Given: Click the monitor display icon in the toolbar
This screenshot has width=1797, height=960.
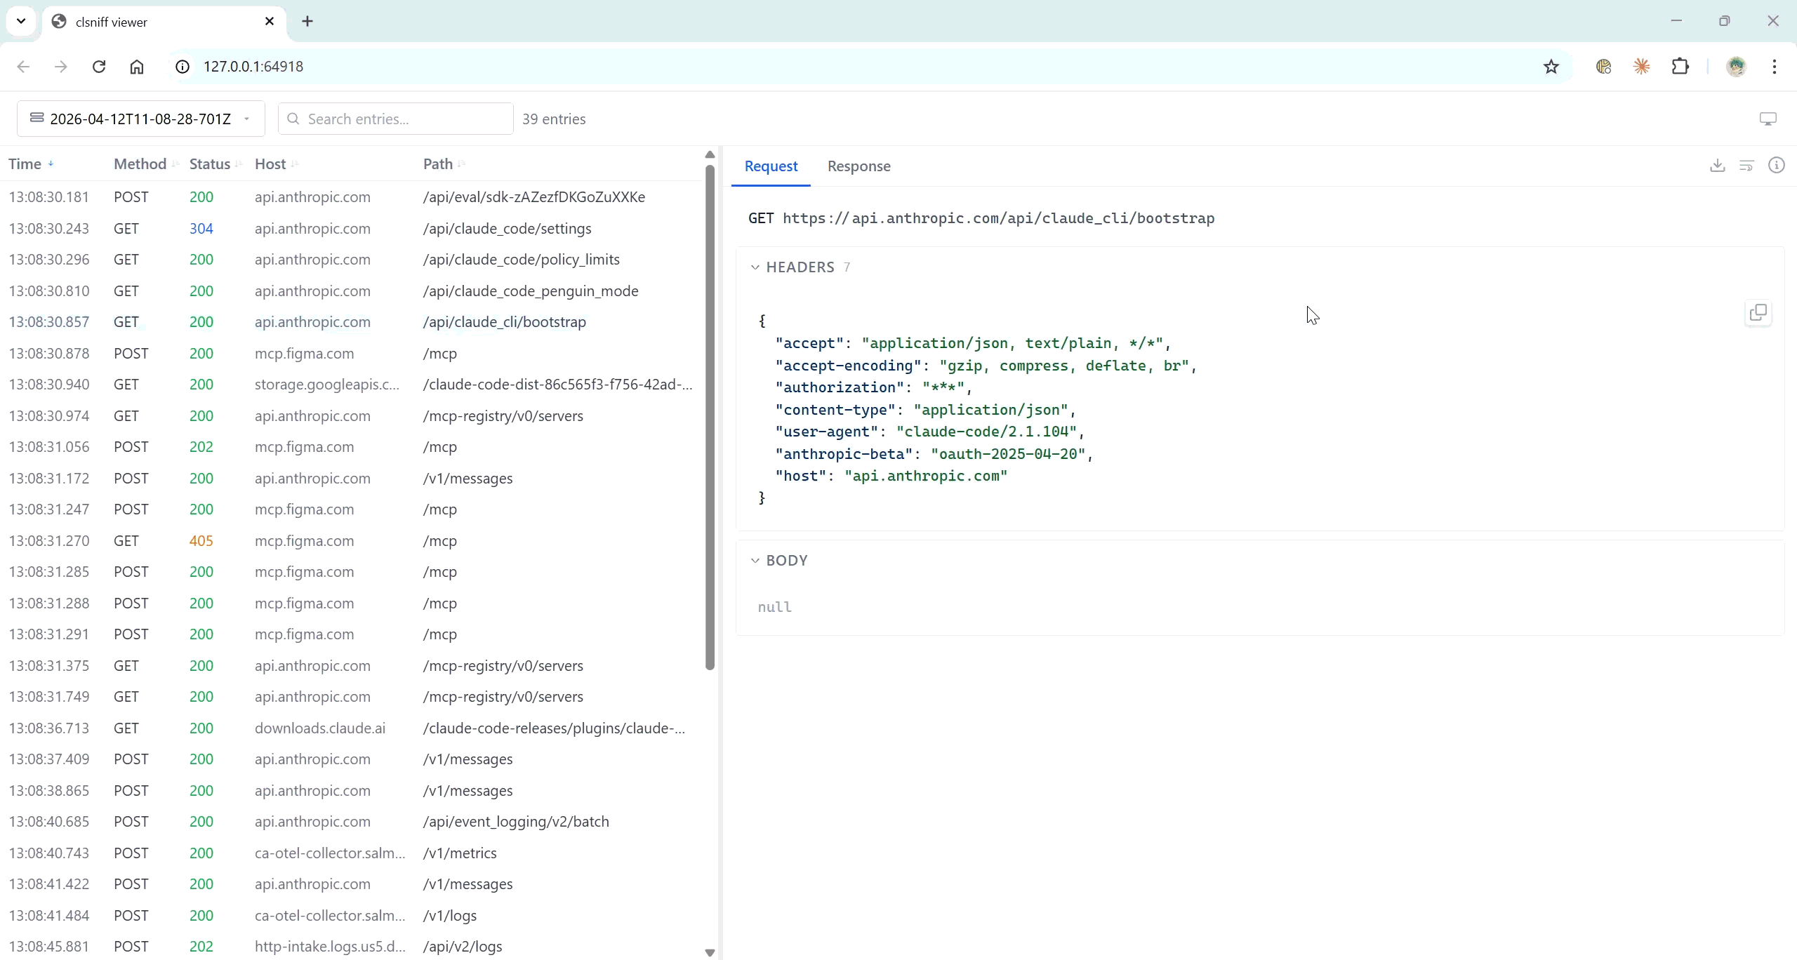Looking at the screenshot, I should pyautogui.click(x=1768, y=119).
